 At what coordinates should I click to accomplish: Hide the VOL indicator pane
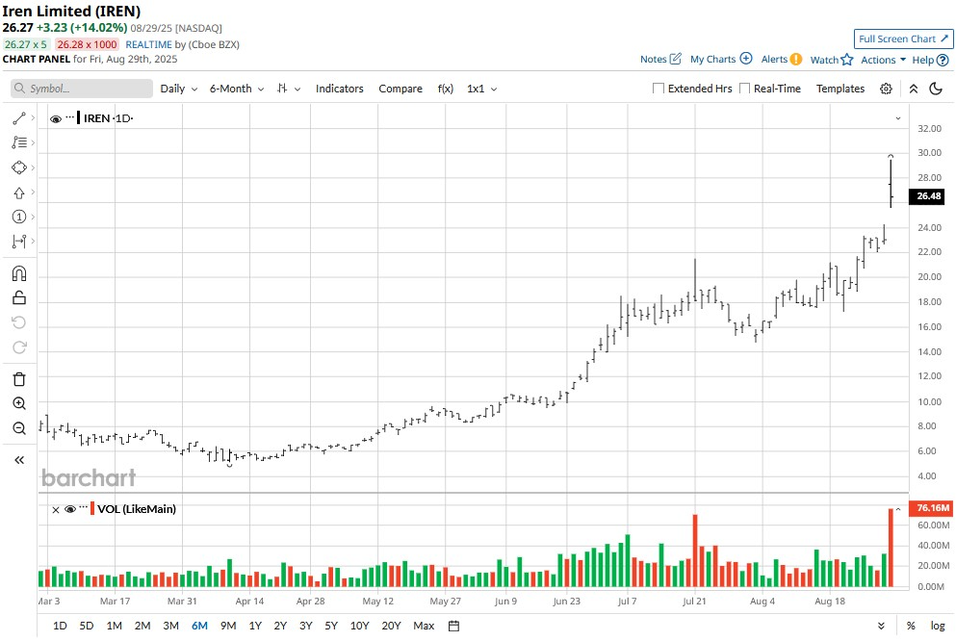tap(70, 509)
